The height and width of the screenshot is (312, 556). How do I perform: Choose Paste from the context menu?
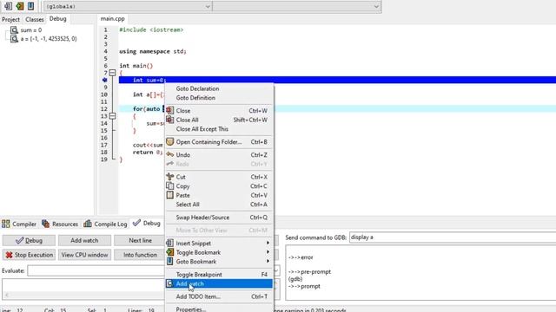coord(219,195)
